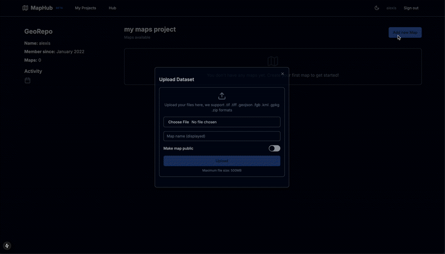This screenshot has width=445, height=254.
Task: Click the 'Maps available' subtitle
Action: point(137,37)
